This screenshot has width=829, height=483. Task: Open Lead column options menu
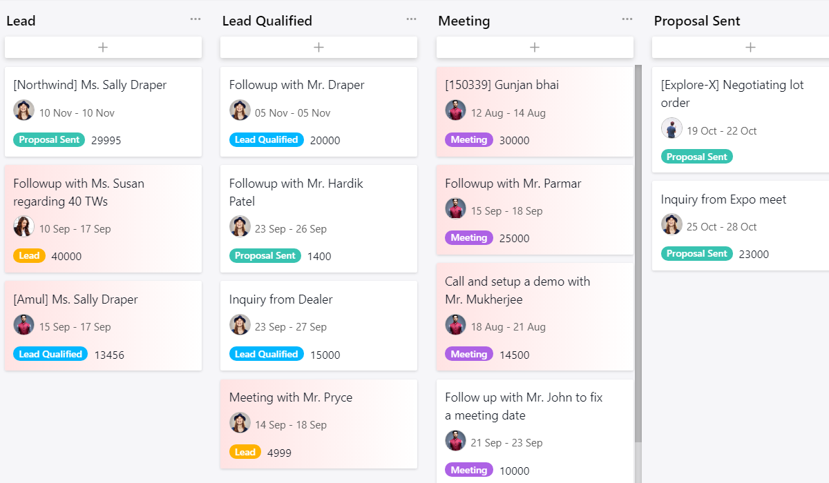click(196, 19)
